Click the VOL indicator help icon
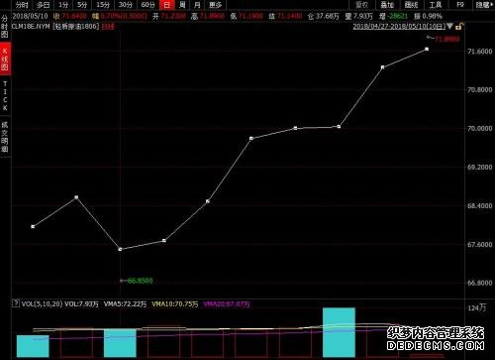 [x=16, y=302]
